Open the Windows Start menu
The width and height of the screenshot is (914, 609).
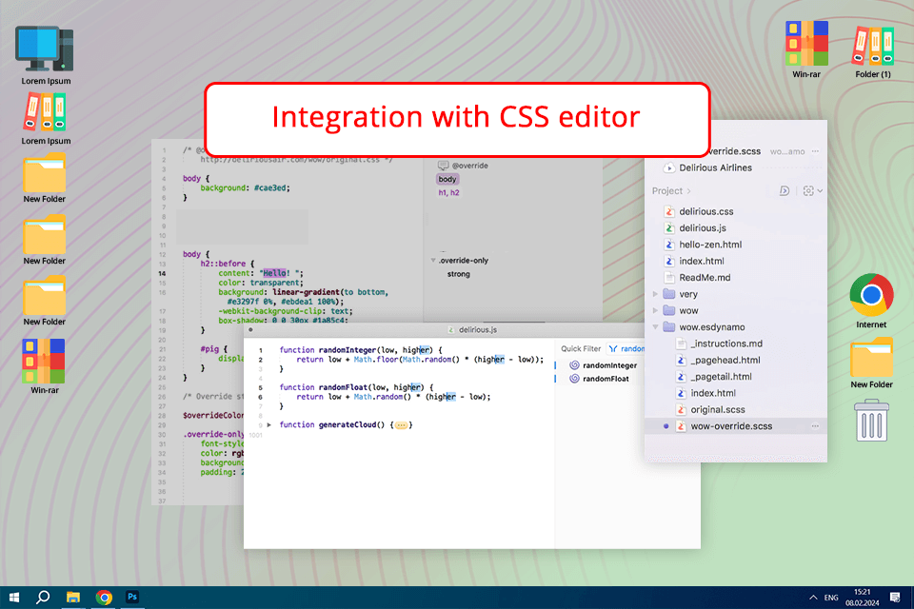pos(14,598)
